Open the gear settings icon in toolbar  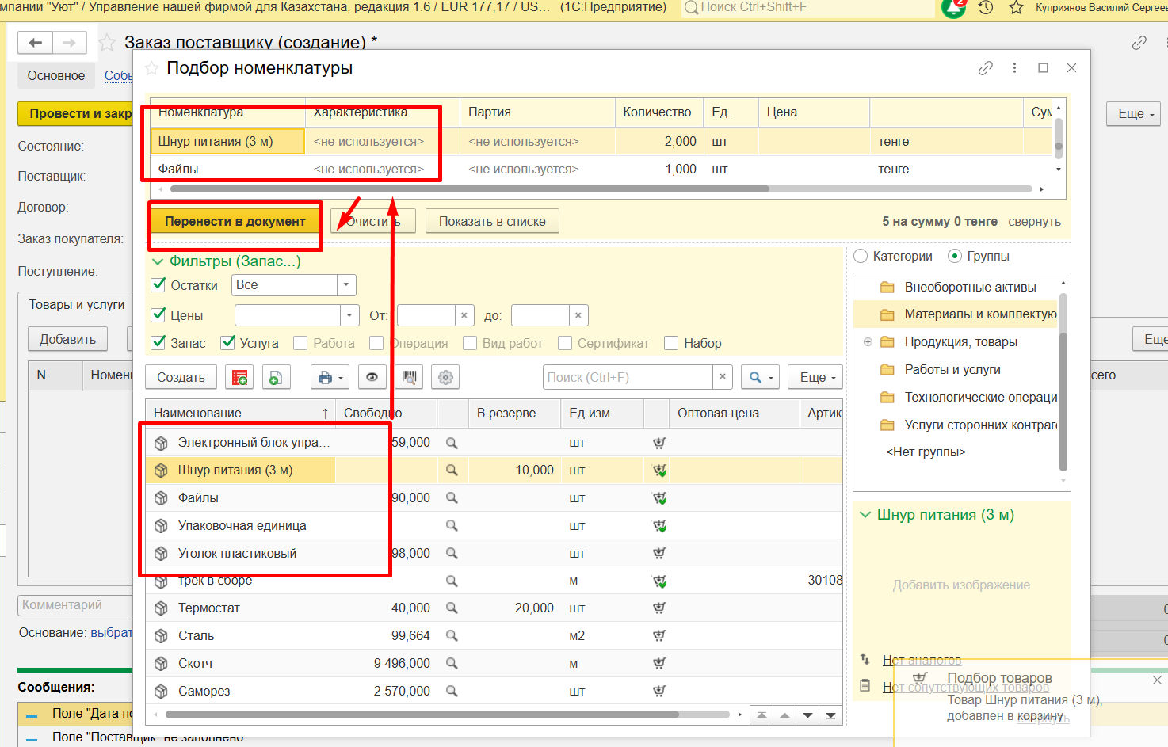445,378
